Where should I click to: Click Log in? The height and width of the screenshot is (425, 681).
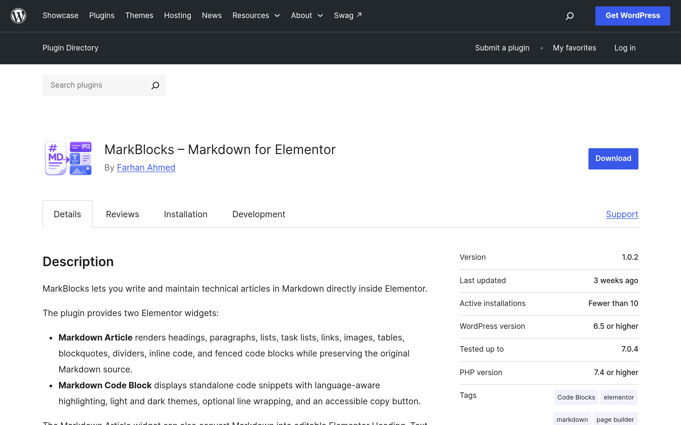pyautogui.click(x=625, y=48)
